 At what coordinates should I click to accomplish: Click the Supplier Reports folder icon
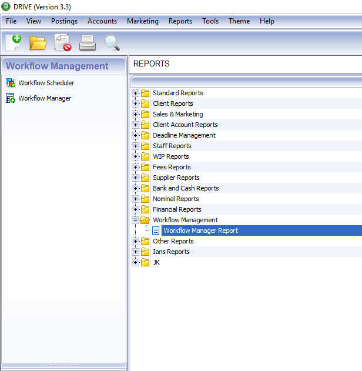click(x=145, y=178)
